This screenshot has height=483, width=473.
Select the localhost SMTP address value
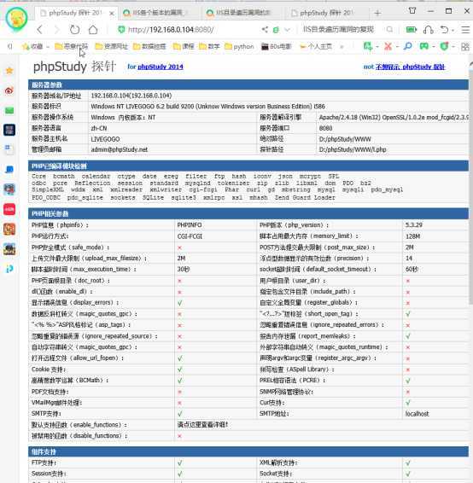click(x=417, y=414)
